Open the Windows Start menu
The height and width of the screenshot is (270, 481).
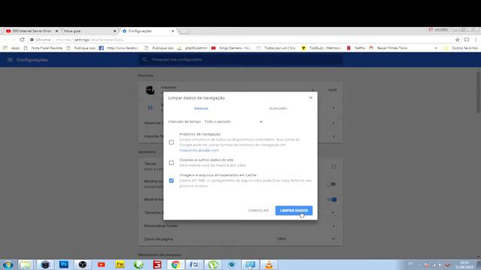click(8, 265)
